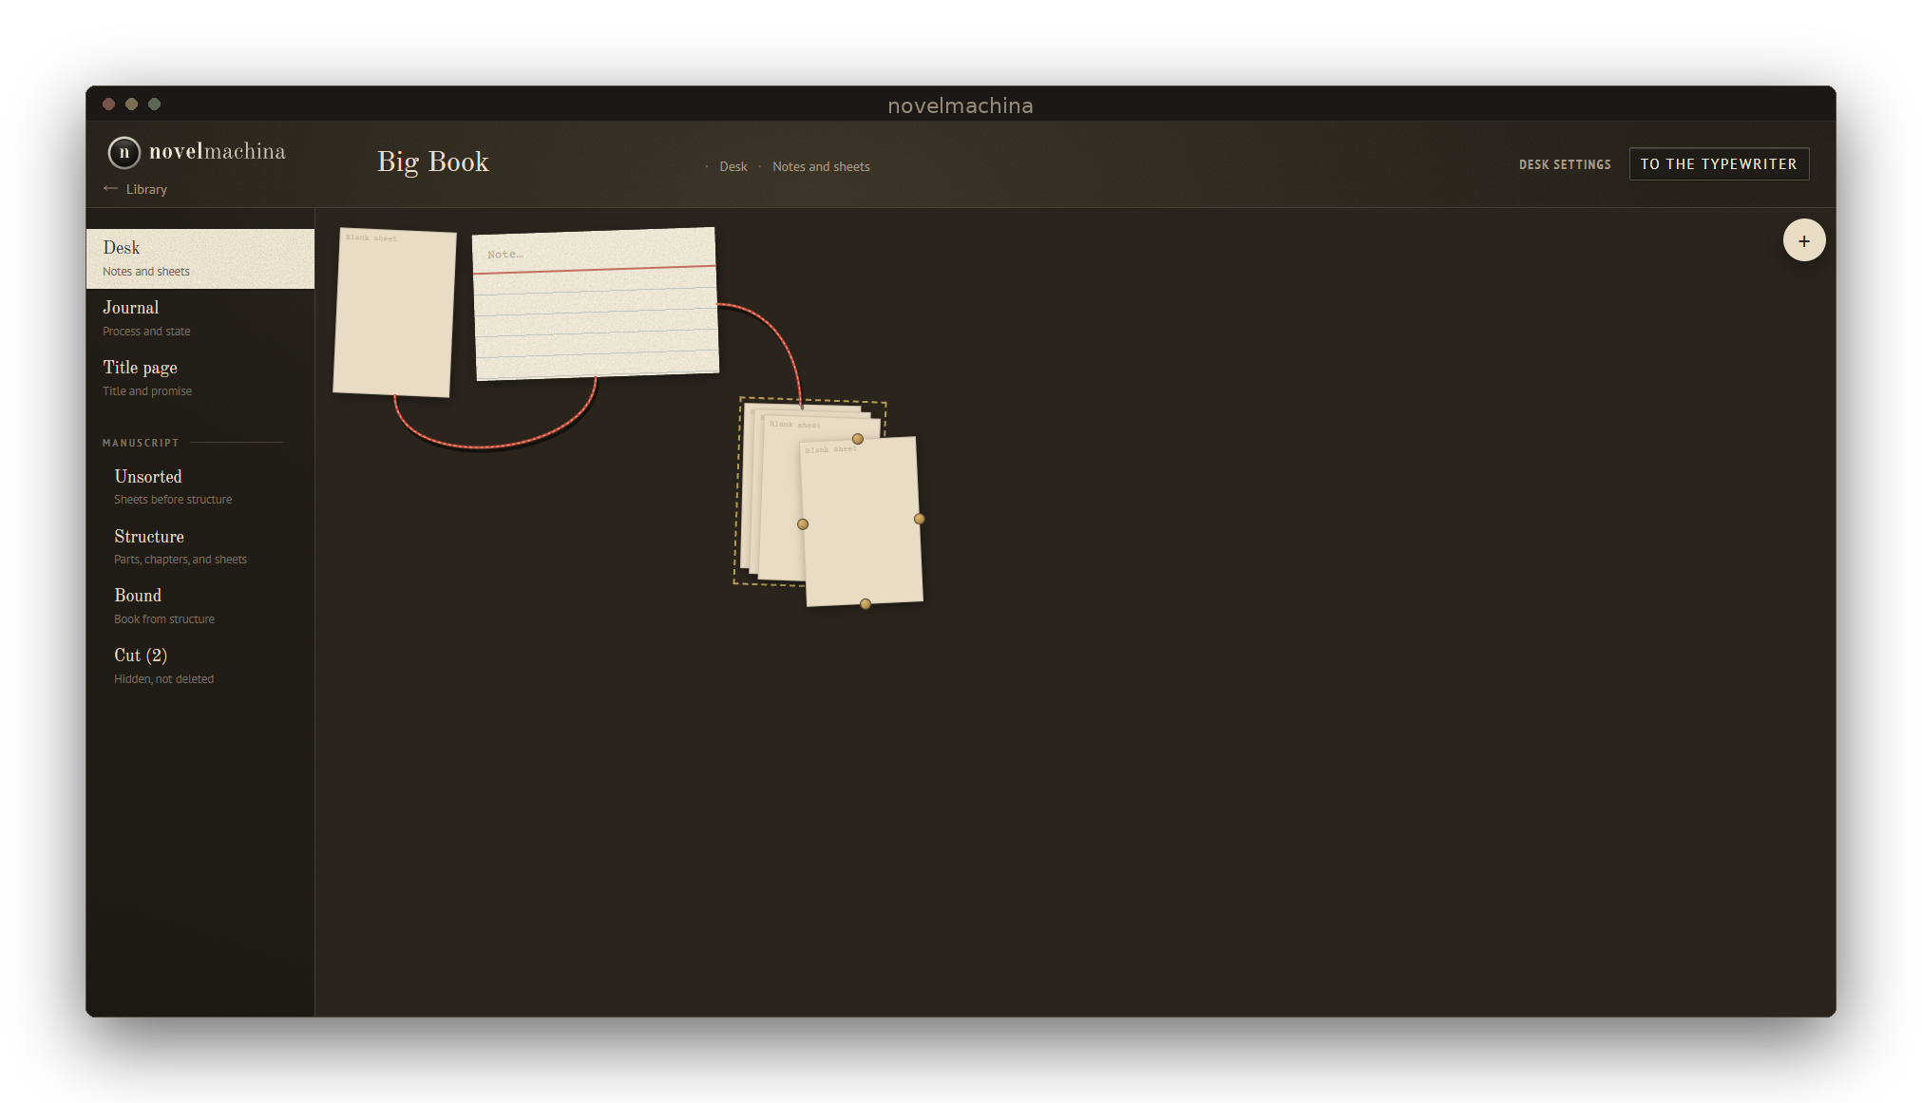
Task: Click right connector handle on front sheet
Action: coord(919,519)
